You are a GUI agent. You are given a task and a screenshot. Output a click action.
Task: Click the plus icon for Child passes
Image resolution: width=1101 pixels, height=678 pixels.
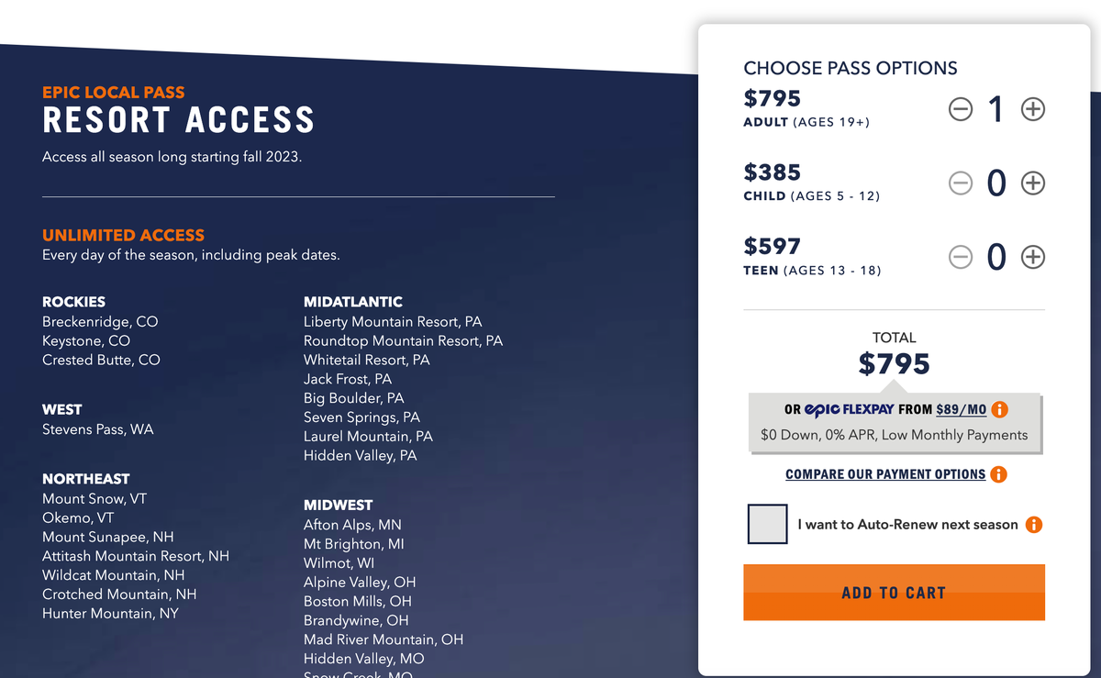1032,183
